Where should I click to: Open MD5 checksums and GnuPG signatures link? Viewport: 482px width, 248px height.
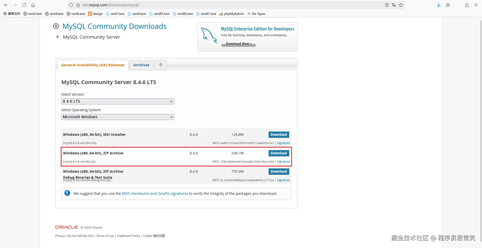(x=155, y=194)
